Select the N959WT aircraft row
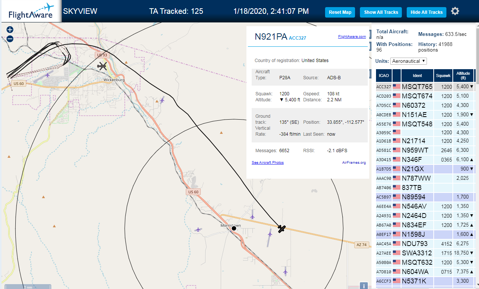The width and height of the screenshot is (479, 289). [425, 150]
